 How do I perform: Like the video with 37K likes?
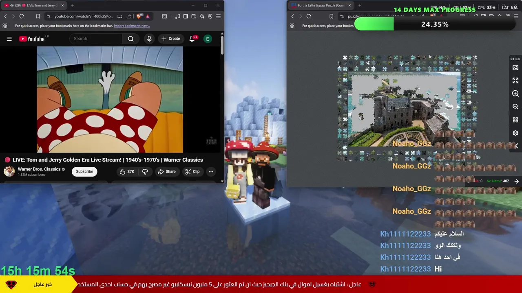point(127,172)
